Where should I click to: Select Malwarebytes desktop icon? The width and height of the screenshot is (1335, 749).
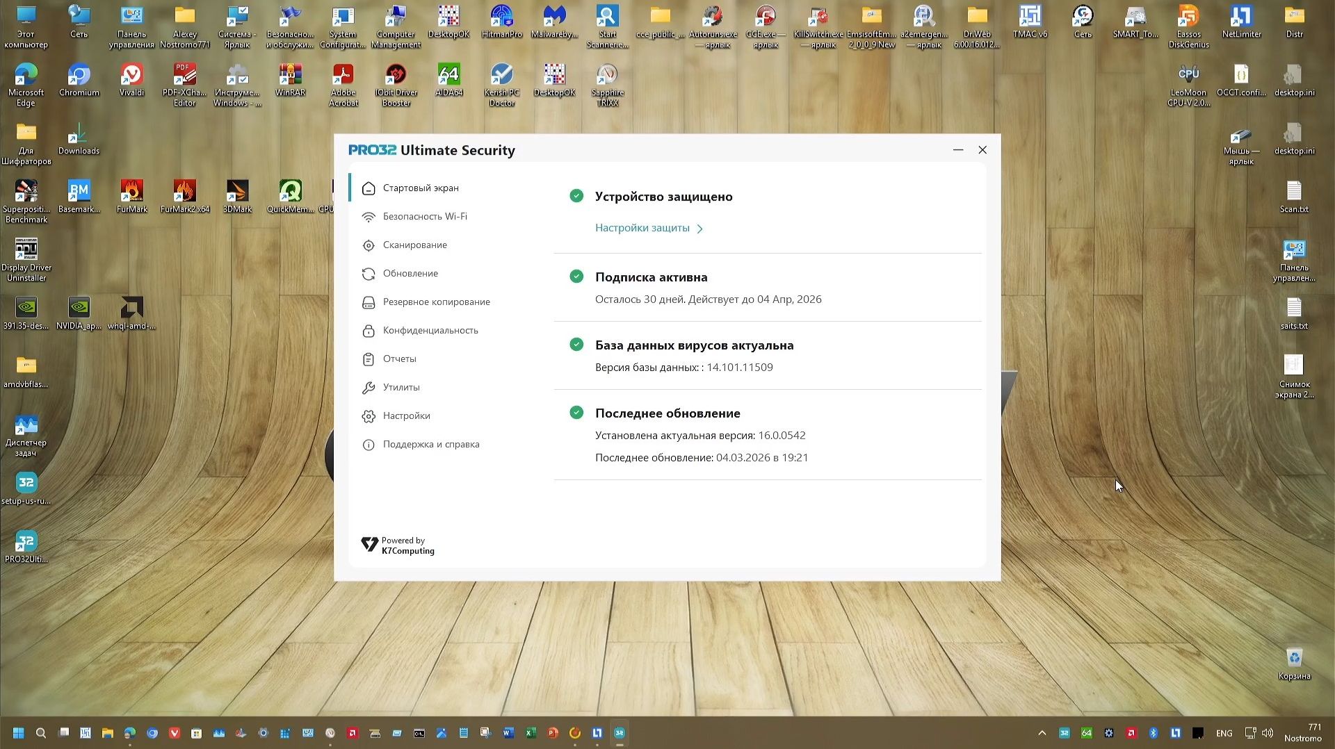click(554, 22)
